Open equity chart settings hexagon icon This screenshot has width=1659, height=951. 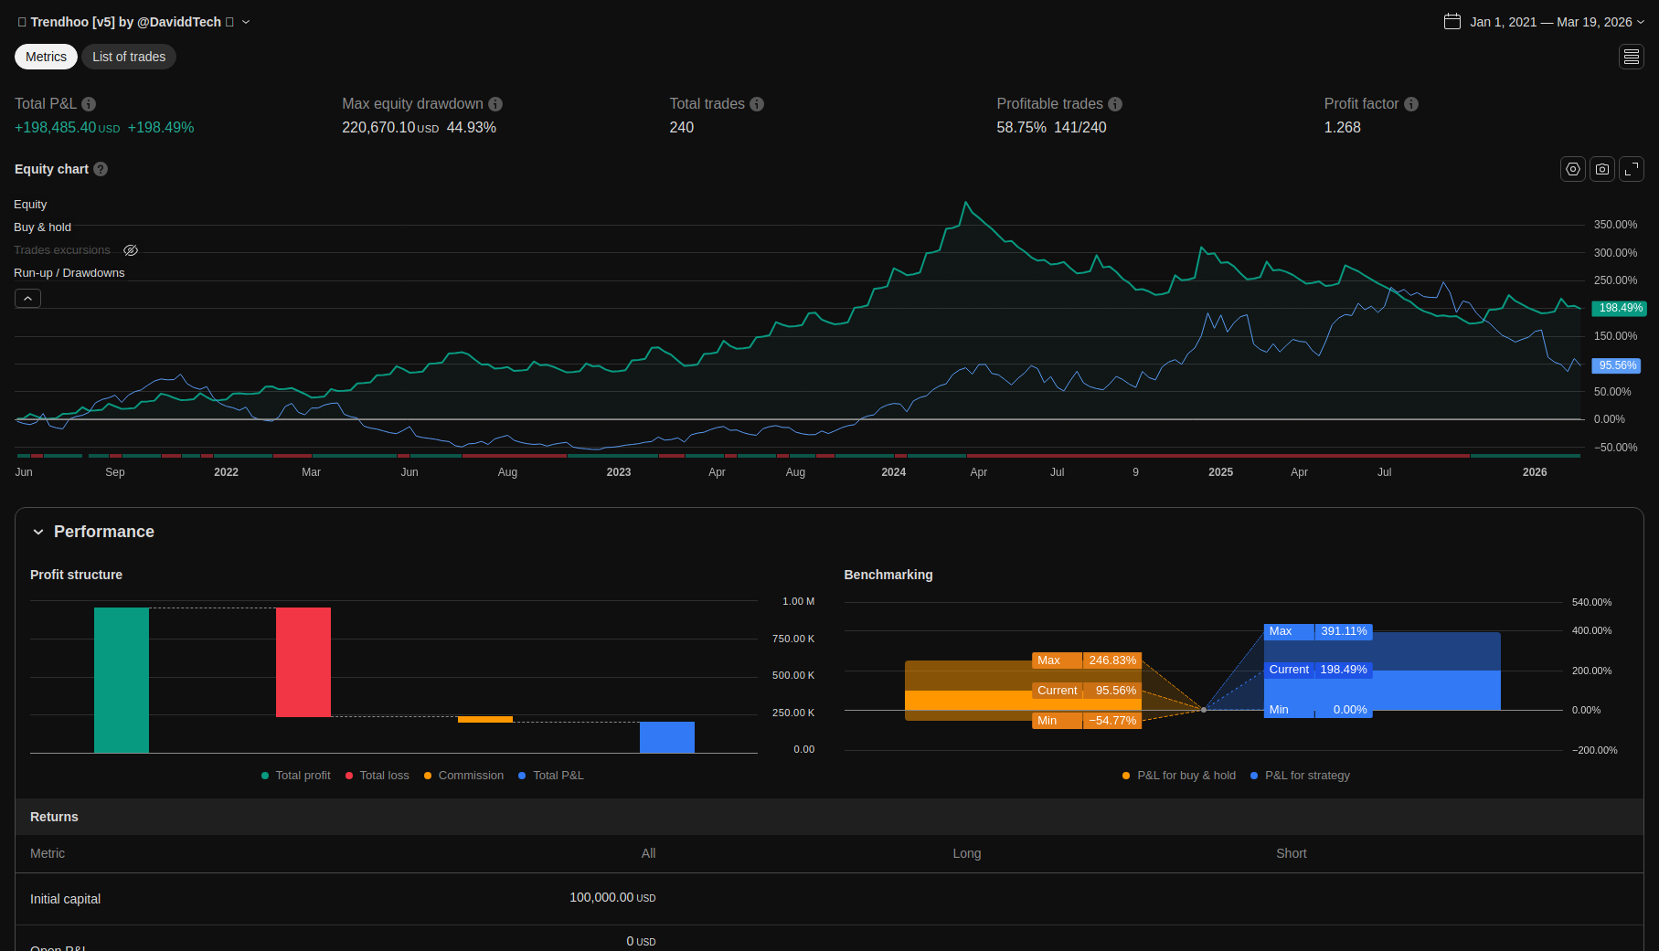tap(1573, 169)
